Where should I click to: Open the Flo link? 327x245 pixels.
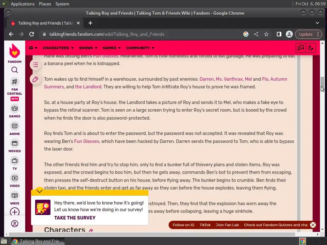pyautogui.click(x=265, y=79)
